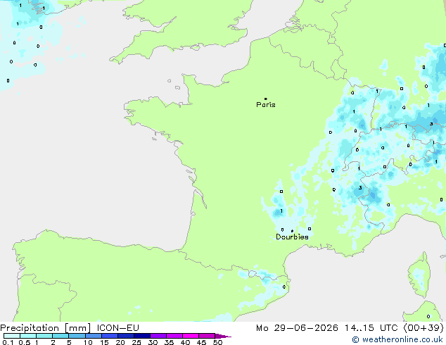Click the 15 legend scale value

[x=104, y=342]
